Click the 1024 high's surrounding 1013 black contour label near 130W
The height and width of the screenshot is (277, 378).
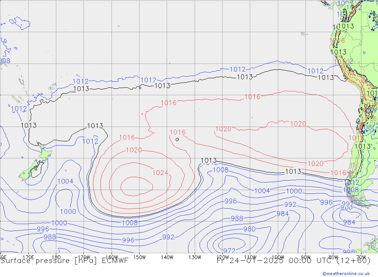[209, 160]
